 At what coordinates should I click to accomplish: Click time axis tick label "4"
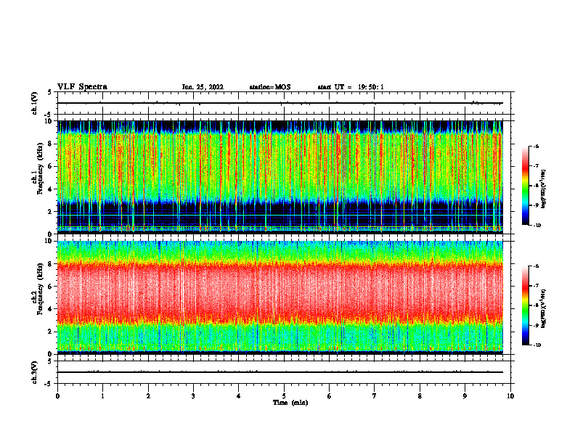point(239,396)
